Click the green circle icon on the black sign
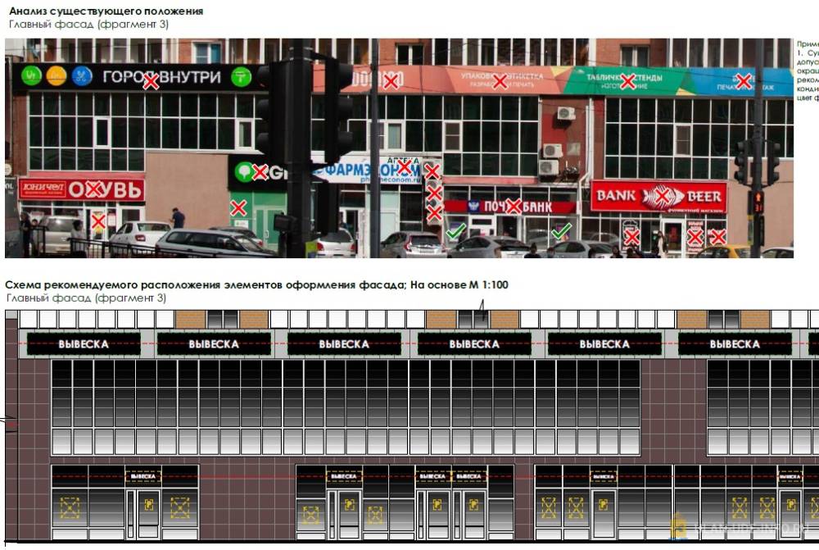Image resolution: width=819 pixels, height=550 pixels. pos(31,76)
